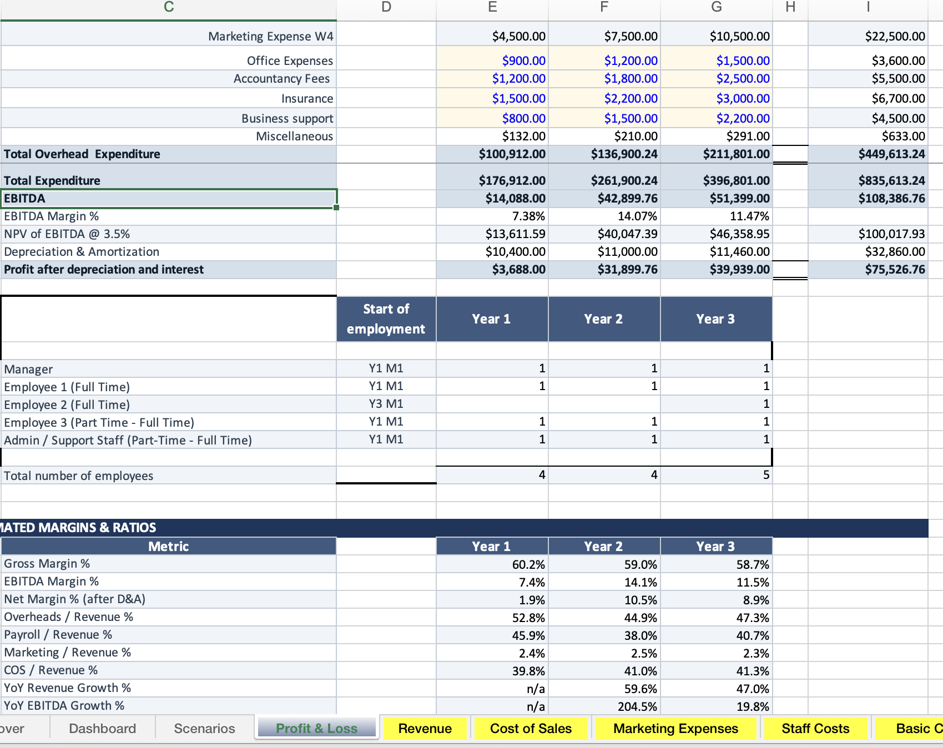This screenshot has height=748, width=943.
Task: Select Gross Margin % Year 1 value 60.2%
Action: tap(492, 564)
